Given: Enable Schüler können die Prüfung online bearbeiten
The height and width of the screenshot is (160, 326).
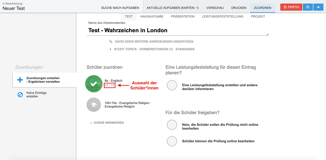Looking at the screenshot, I should pos(172,141).
